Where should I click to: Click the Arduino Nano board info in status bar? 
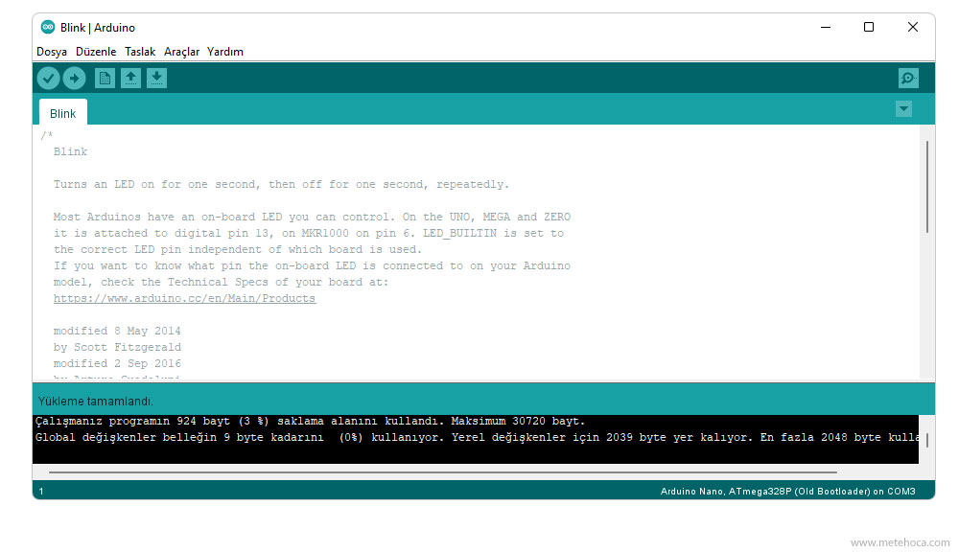coord(787,491)
